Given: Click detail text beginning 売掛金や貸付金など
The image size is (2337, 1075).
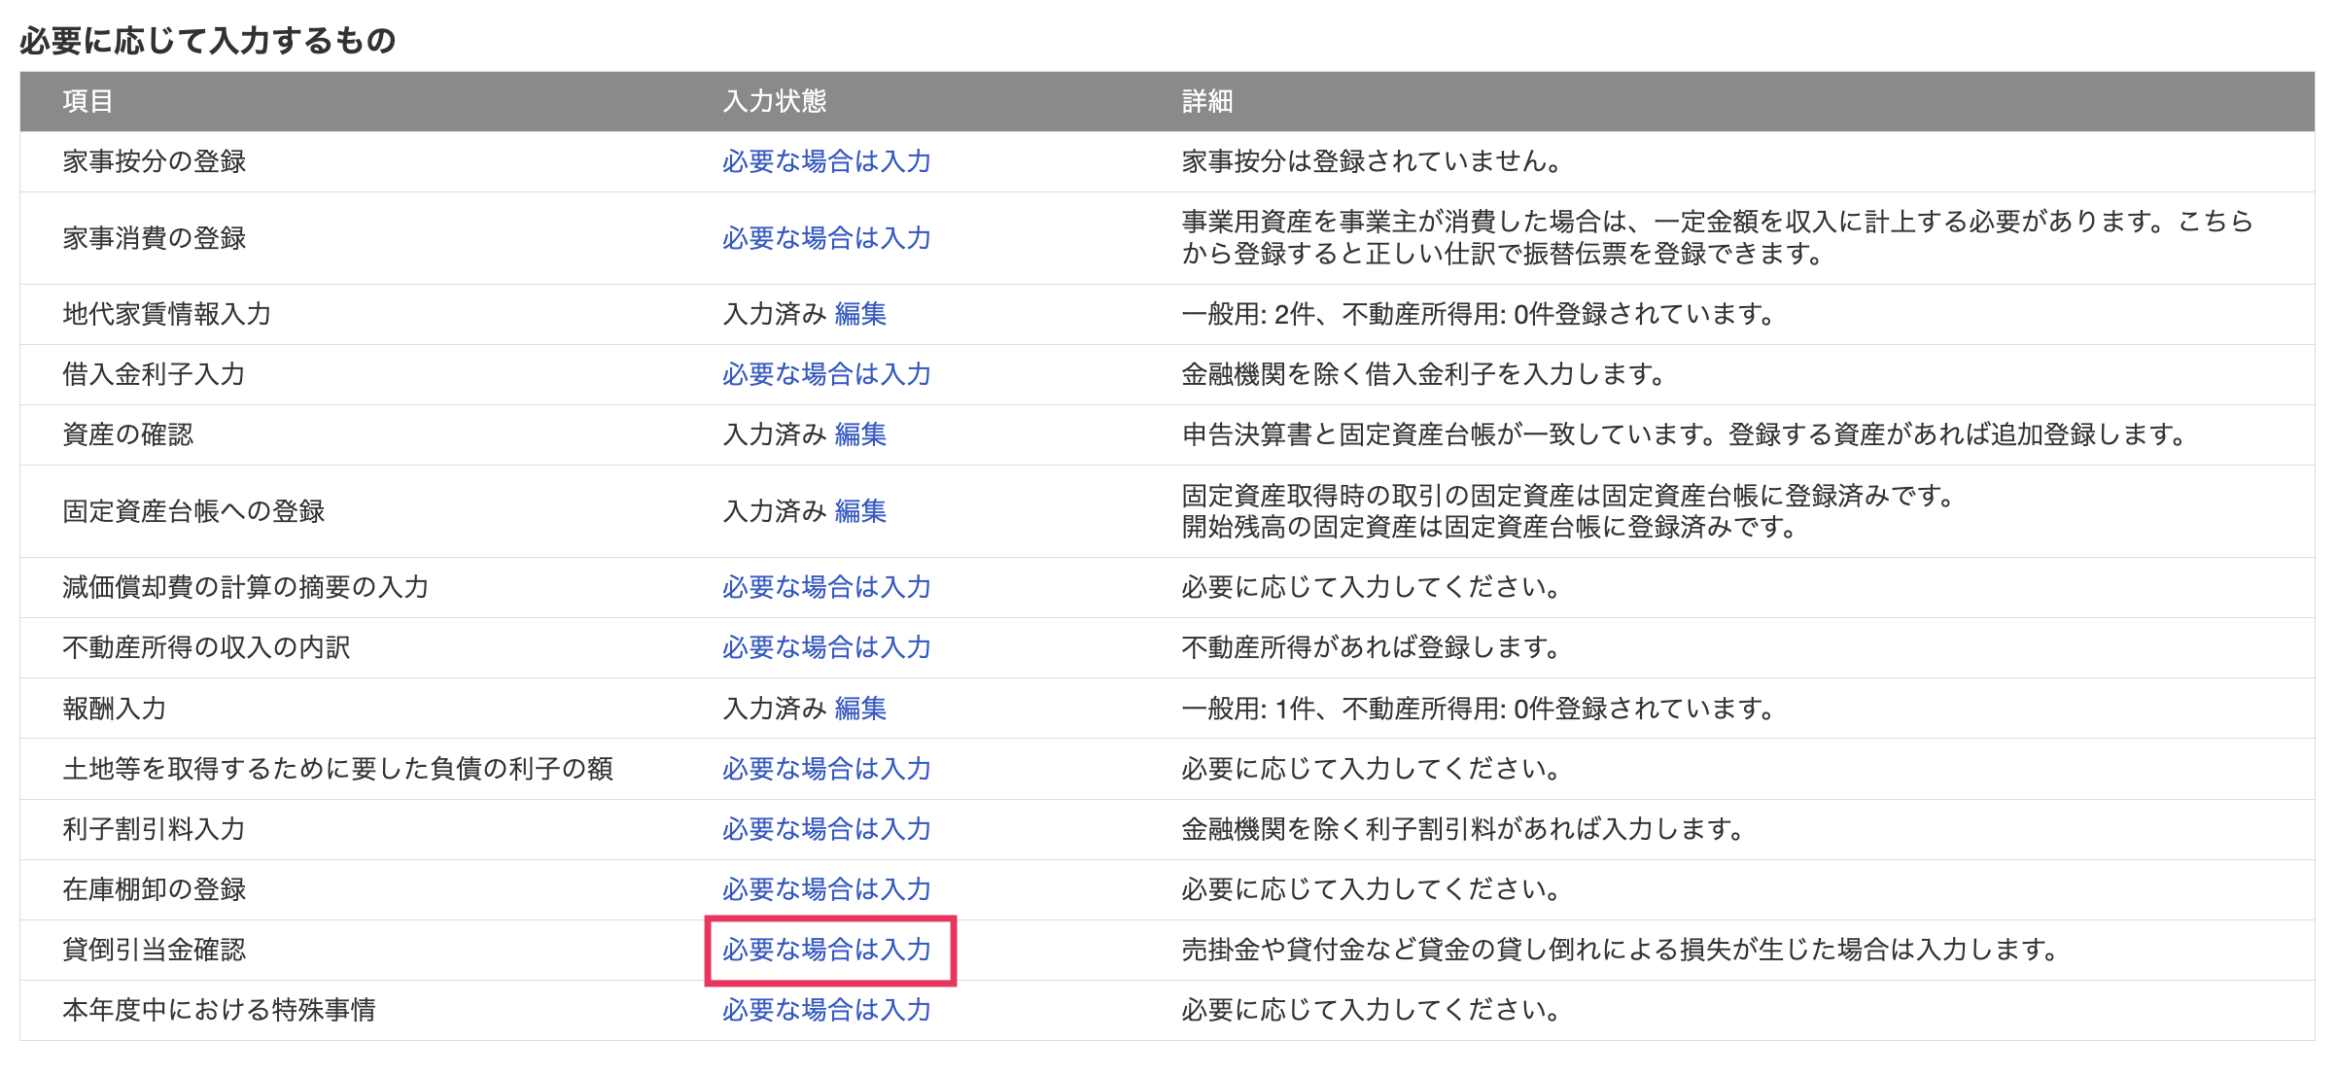Looking at the screenshot, I should (x=1620, y=950).
